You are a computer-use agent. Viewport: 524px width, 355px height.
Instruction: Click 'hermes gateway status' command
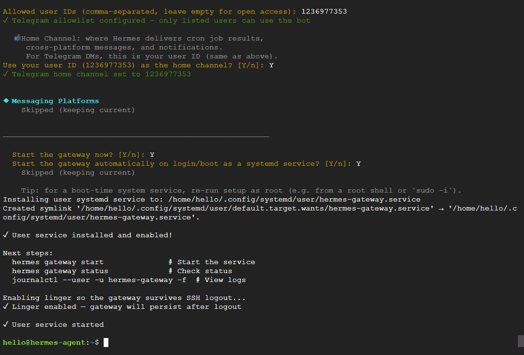60,271
